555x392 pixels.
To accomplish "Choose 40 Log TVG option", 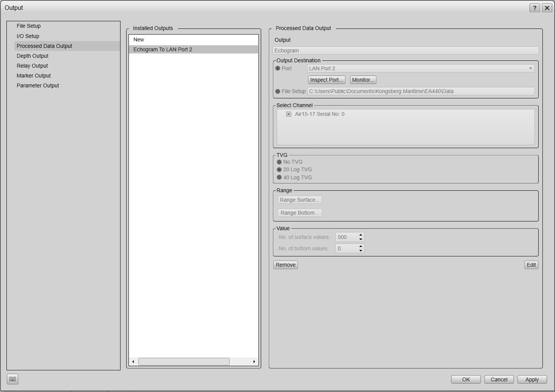I will 279,177.
